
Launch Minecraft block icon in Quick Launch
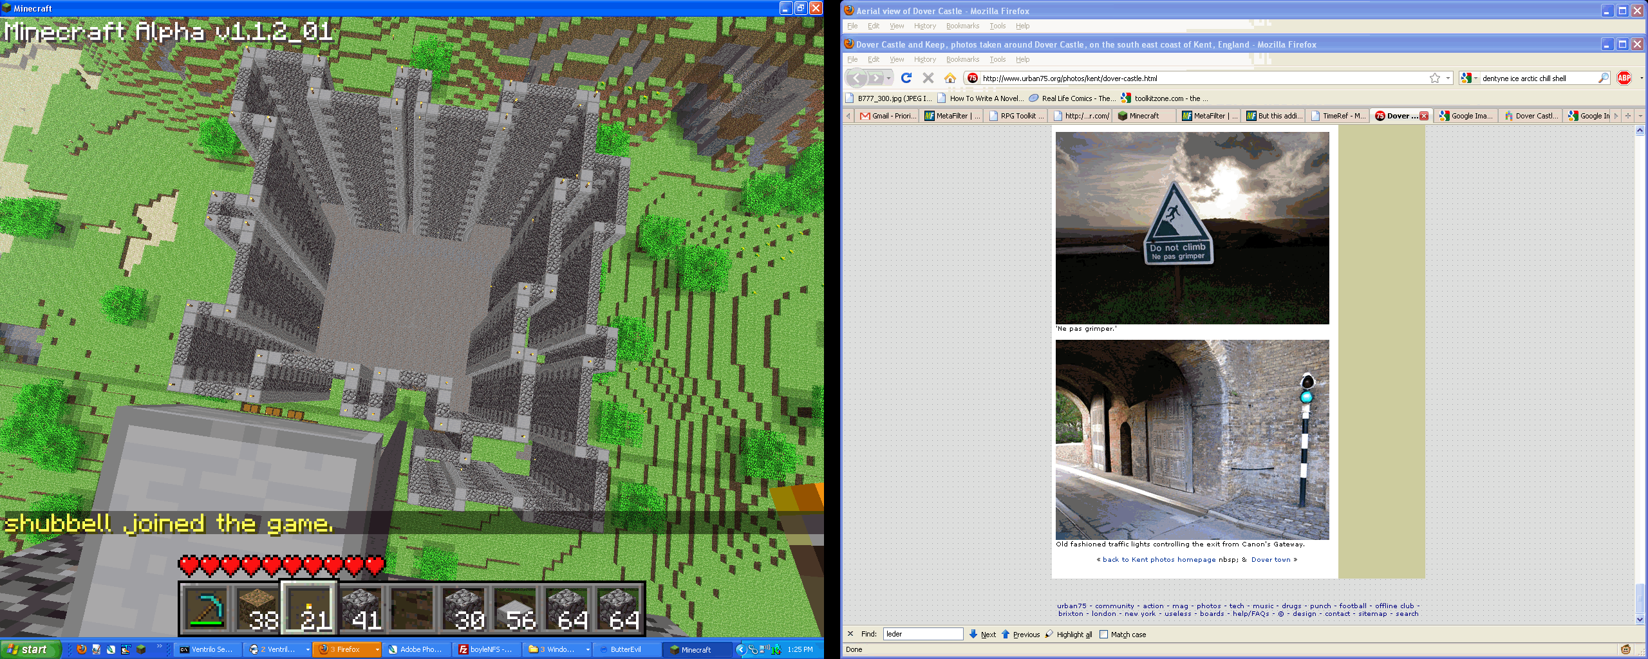point(140,649)
